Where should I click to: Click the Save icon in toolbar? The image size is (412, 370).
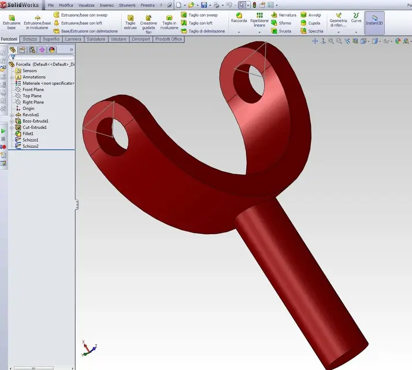tap(204, 5)
